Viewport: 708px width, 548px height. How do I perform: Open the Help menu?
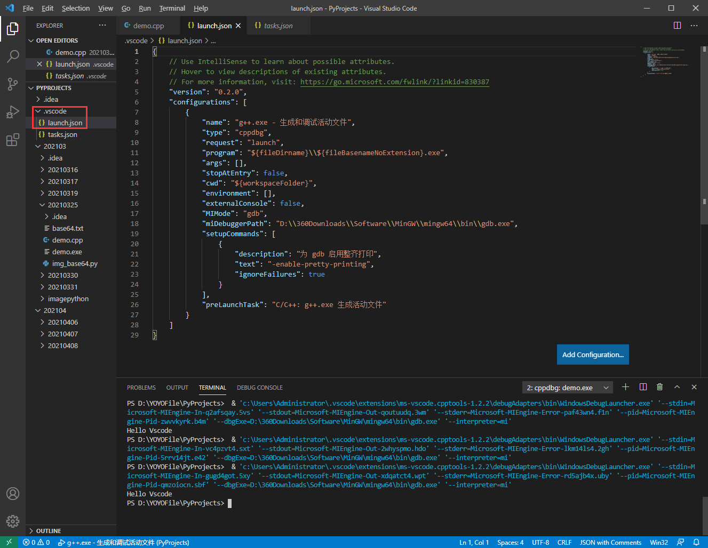click(x=201, y=8)
